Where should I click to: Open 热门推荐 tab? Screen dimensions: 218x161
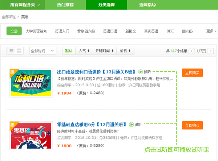[x=65, y=5]
